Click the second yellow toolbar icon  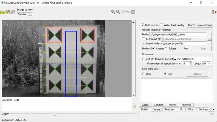tap(7, 12)
